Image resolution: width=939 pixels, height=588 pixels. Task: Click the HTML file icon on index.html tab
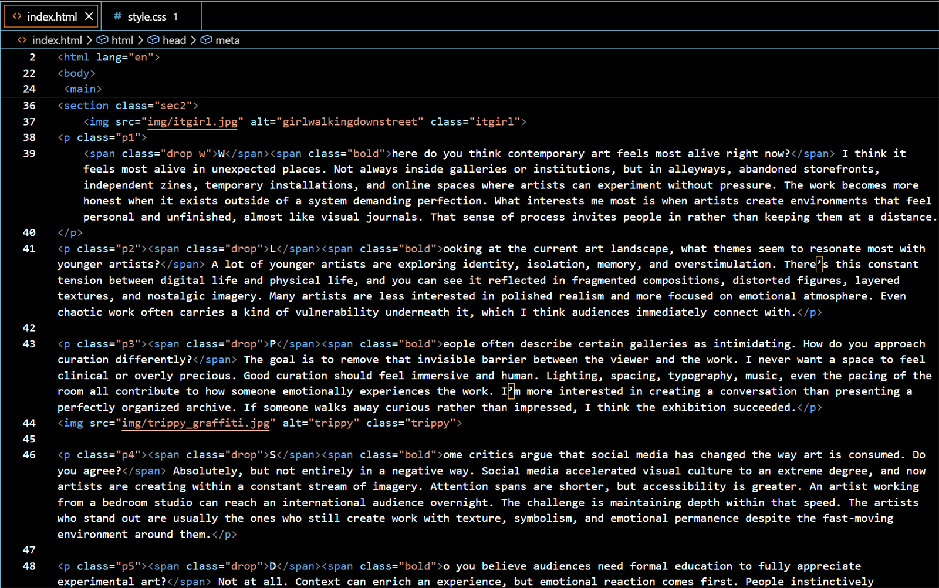(17, 16)
